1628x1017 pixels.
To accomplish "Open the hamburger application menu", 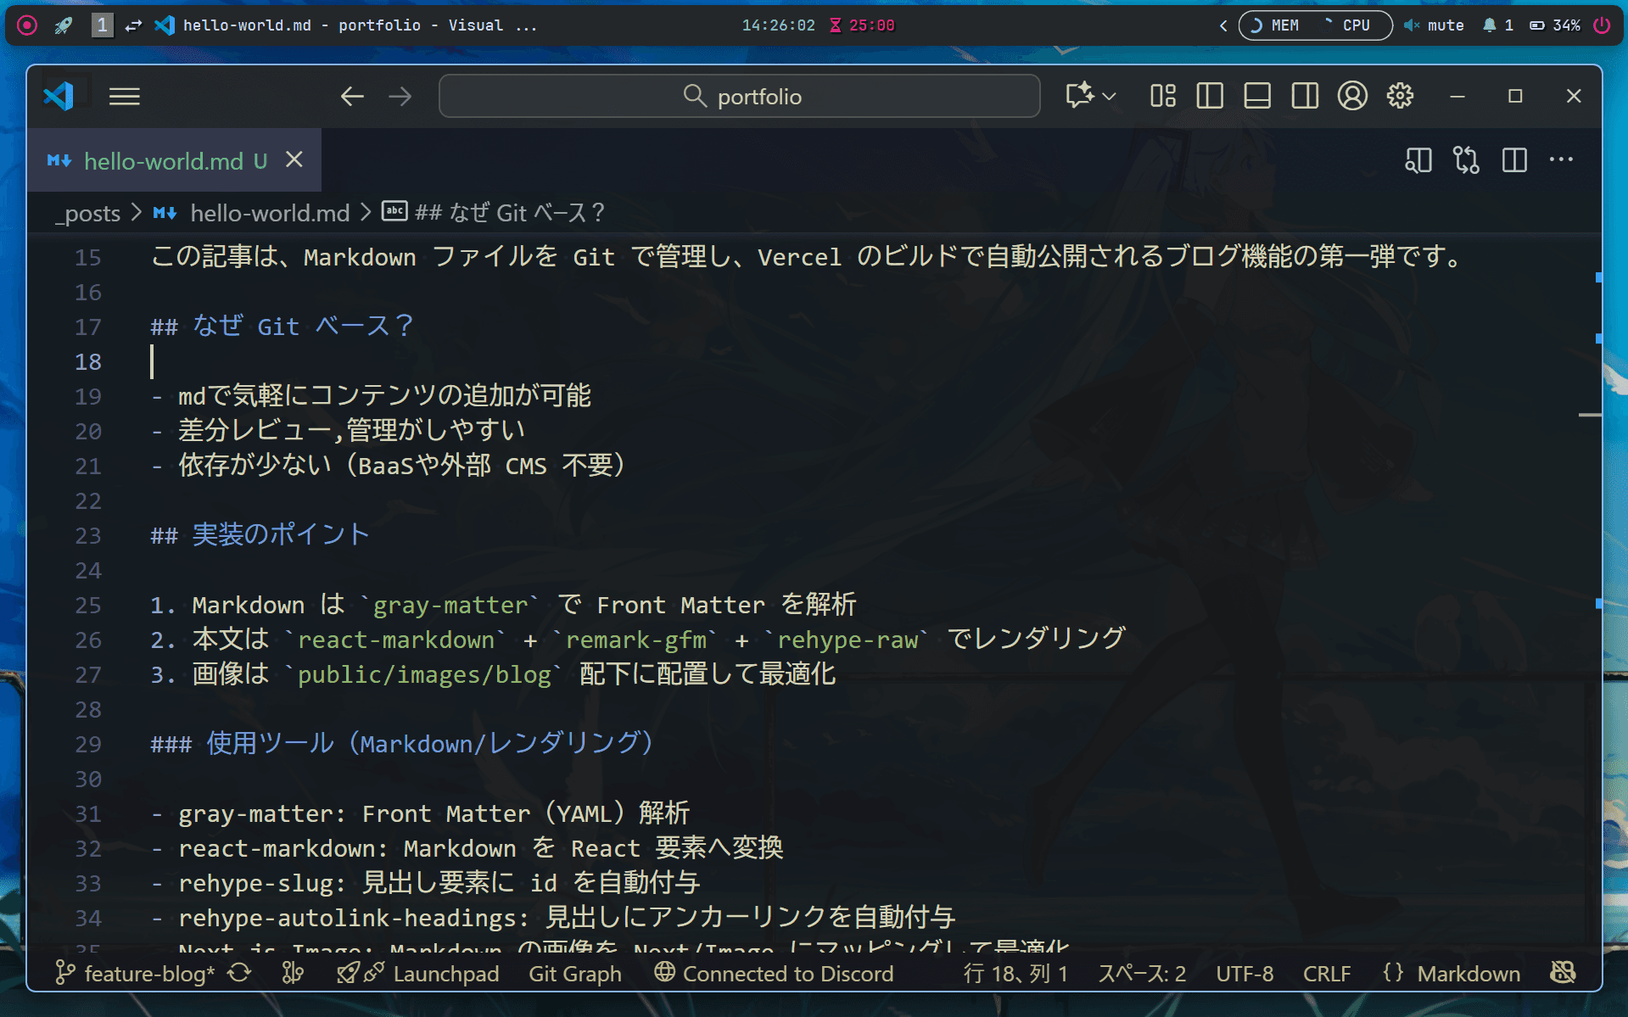I will [124, 97].
